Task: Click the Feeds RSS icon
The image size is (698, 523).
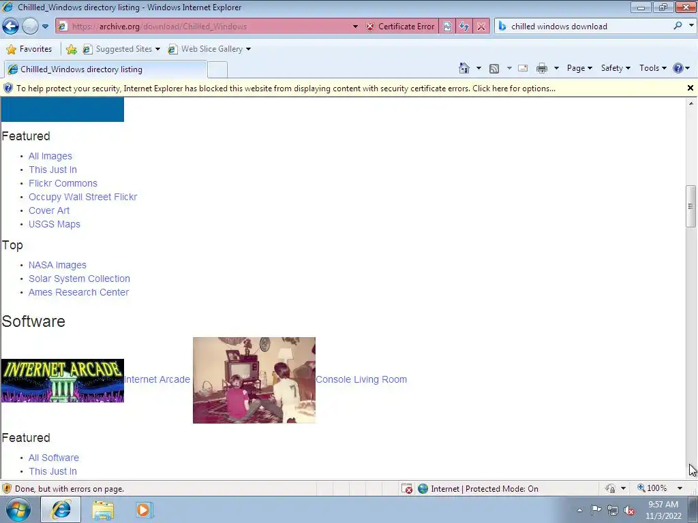Action: [494, 69]
